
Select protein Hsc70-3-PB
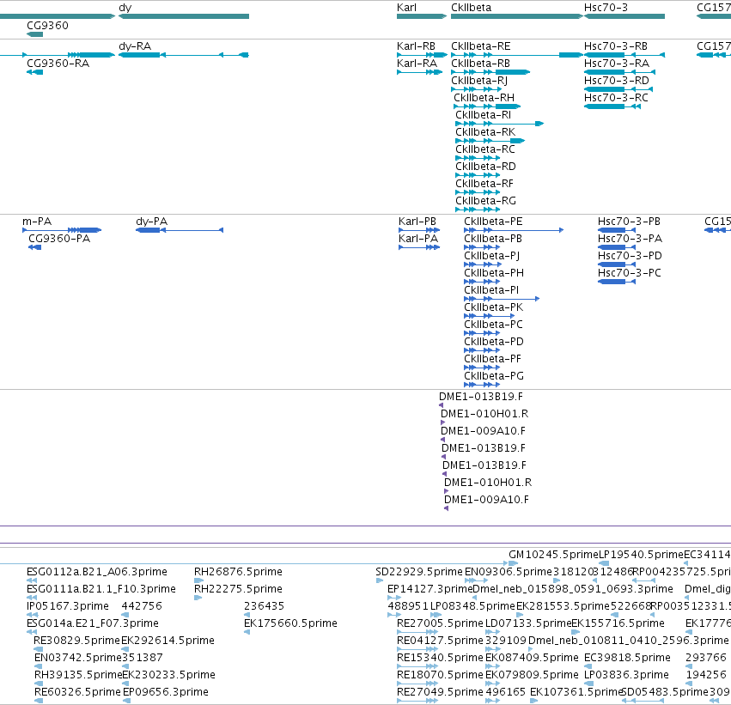coord(617,230)
